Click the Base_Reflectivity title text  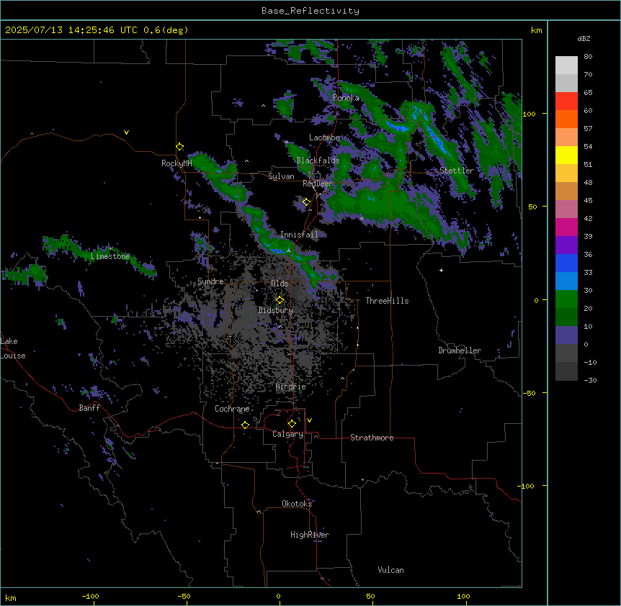(310, 11)
